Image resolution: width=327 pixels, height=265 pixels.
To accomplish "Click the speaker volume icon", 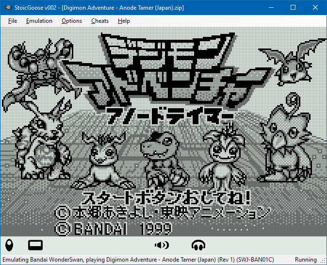I will (162, 245).
